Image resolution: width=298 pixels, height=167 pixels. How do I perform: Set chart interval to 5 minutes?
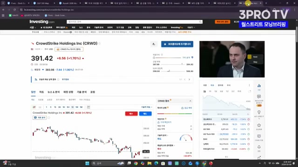point(51,107)
